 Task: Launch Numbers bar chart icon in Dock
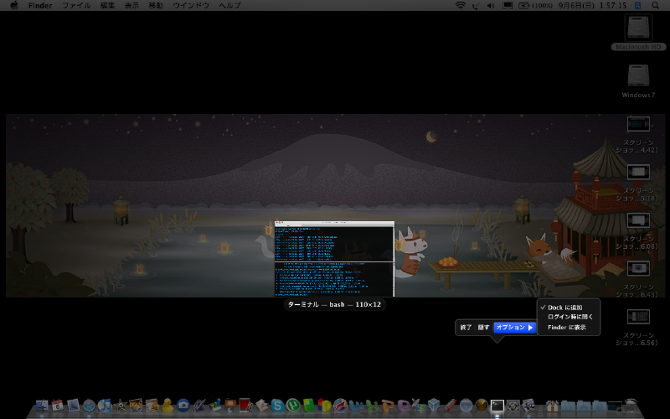point(215,405)
